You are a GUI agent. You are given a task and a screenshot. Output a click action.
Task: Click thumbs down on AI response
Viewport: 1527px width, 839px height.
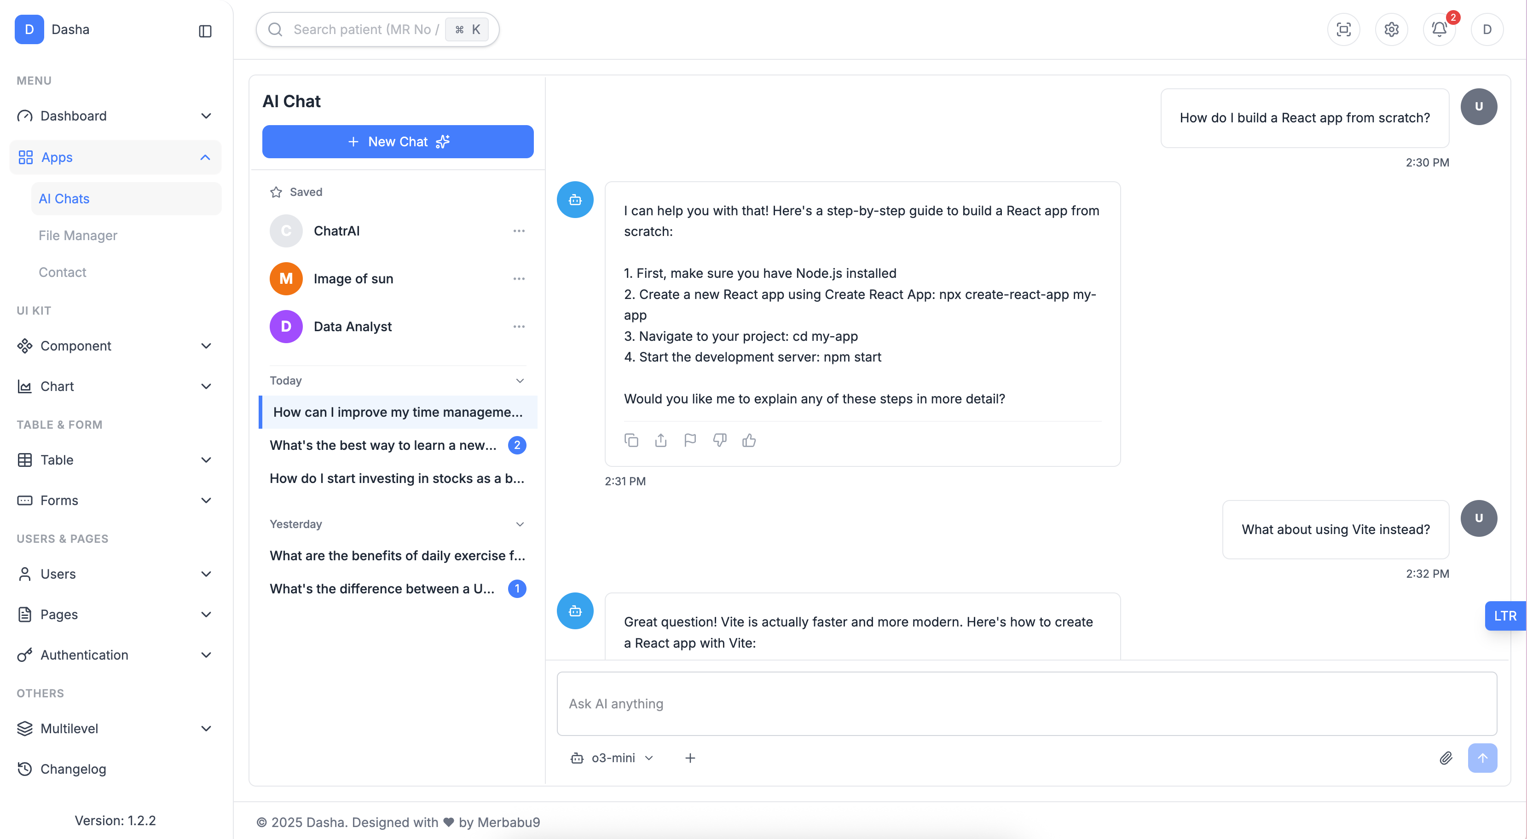[720, 440]
